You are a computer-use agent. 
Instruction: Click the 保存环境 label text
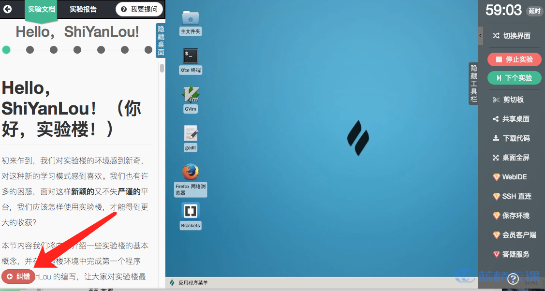[516, 216]
